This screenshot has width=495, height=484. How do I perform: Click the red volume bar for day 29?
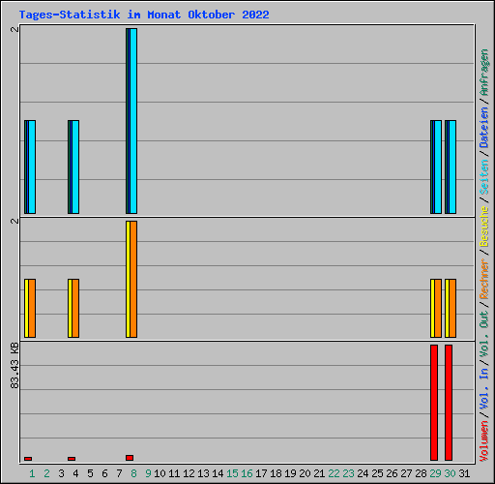pyautogui.click(x=434, y=403)
